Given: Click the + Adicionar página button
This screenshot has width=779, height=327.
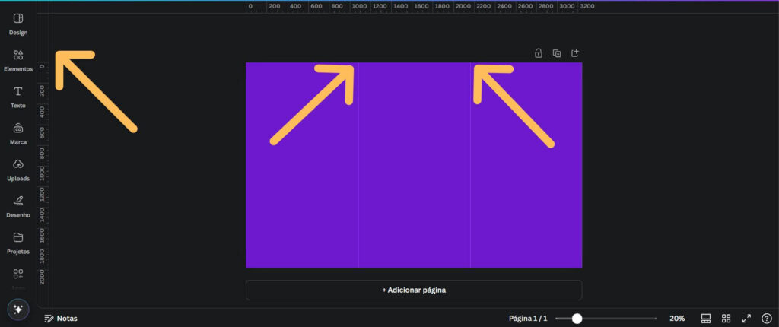Looking at the screenshot, I should coord(413,290).
